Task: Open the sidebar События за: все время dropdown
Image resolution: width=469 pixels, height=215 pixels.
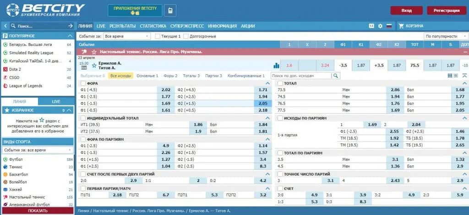Action: (x=38, y=150)
